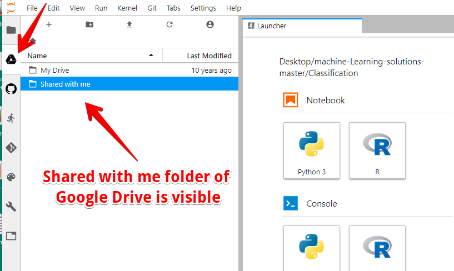Click the JupyterLab logo
Viewport: 454px width, 271px height.
(x=11, y=8)
